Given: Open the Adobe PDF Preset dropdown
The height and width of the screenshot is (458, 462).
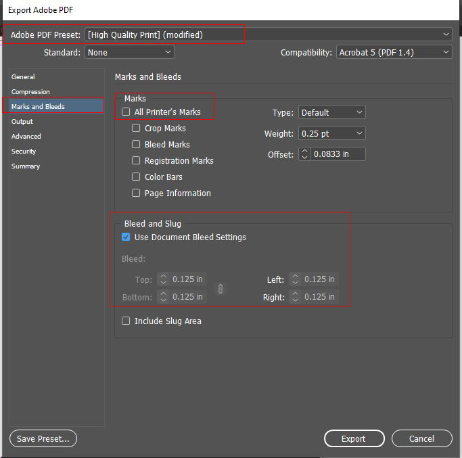Looking at the screenshot, I should [269, 35].
